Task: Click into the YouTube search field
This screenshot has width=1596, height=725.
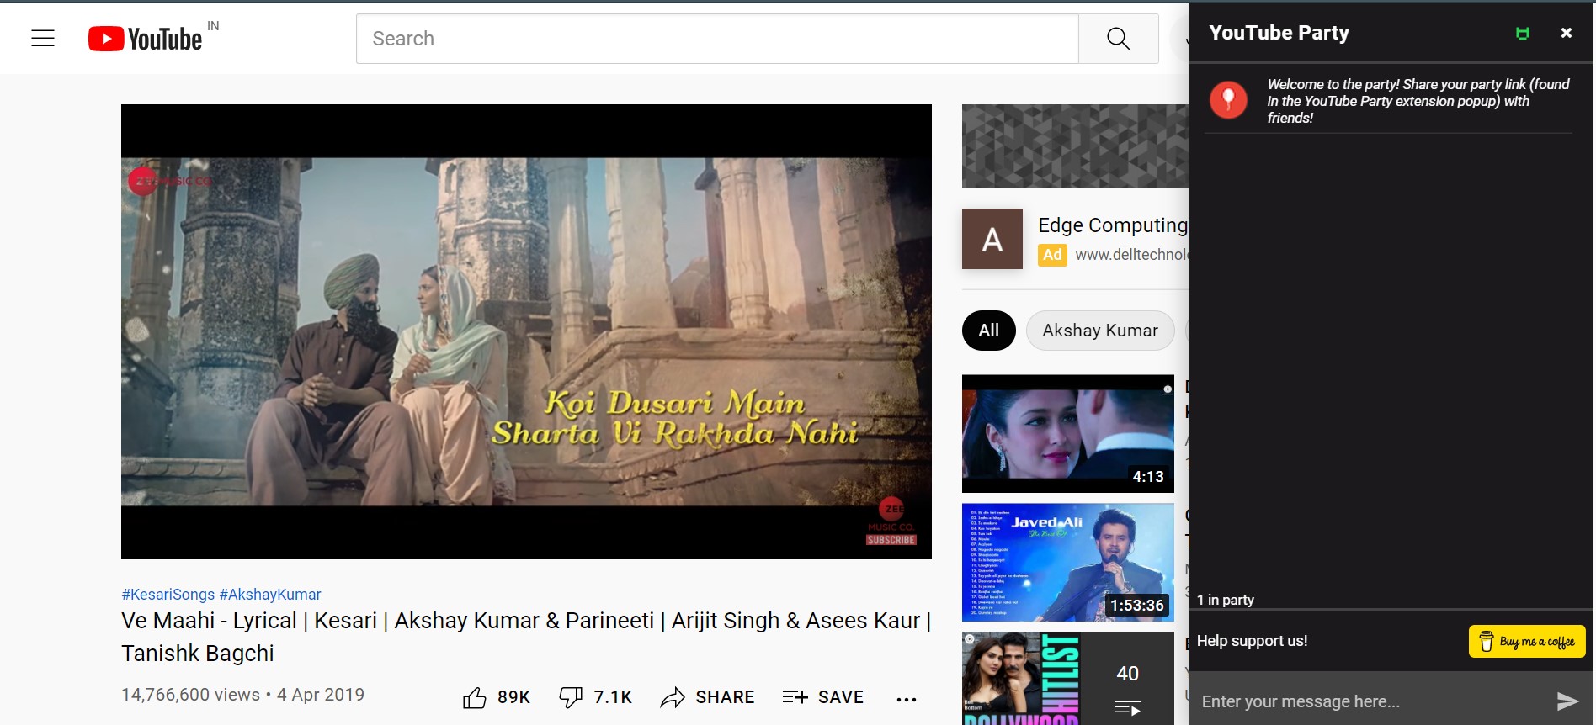Action: [717, 39]
